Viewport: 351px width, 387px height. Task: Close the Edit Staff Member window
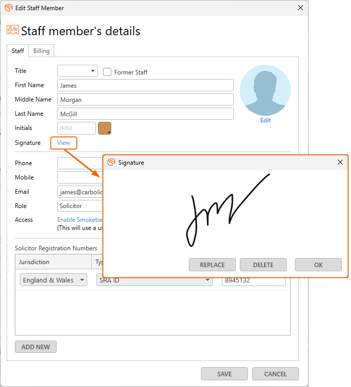tap(300, 8)
